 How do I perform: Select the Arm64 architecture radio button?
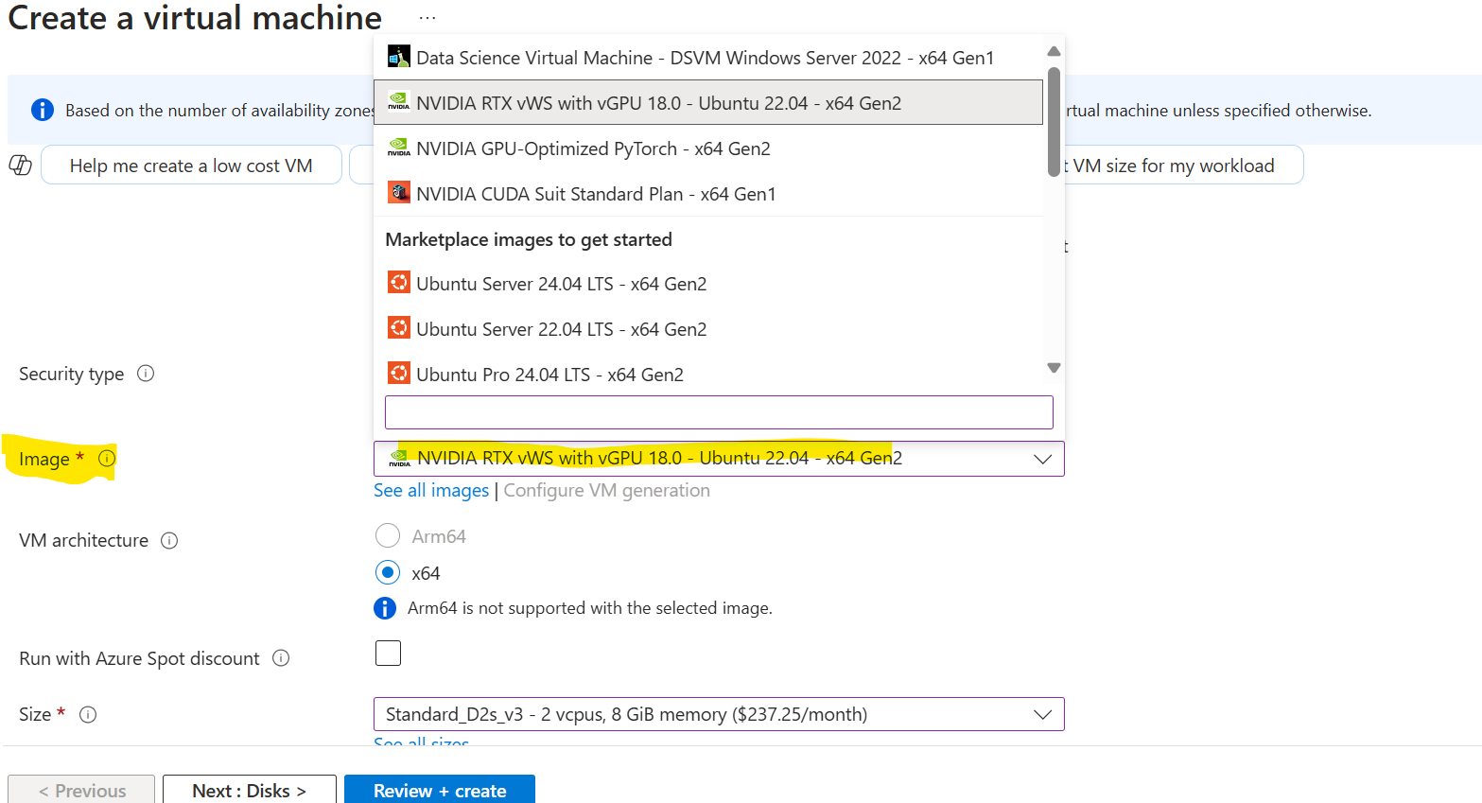[388, 536]
